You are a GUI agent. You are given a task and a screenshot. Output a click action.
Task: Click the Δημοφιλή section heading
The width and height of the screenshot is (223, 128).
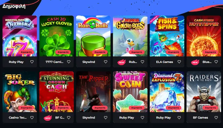click(x=14, y=6)
